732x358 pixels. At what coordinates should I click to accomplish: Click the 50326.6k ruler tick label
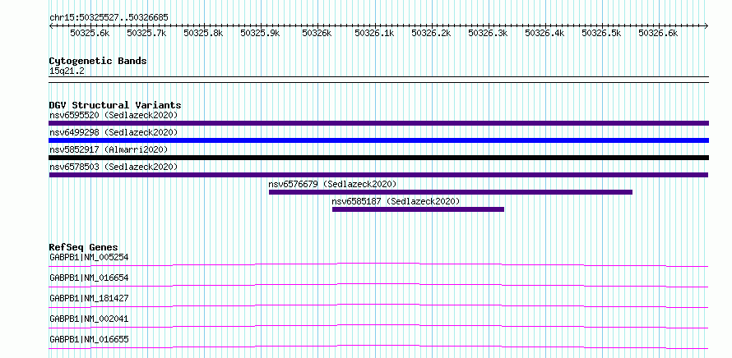coord(658,34)
